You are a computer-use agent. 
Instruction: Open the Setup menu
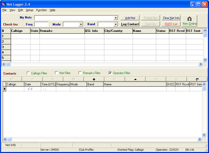coord(29,10)
